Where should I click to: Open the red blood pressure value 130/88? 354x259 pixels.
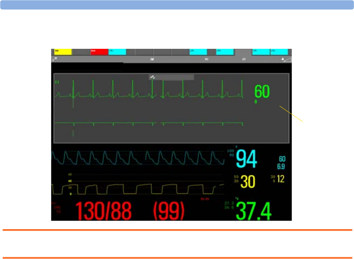coord(103,211)
